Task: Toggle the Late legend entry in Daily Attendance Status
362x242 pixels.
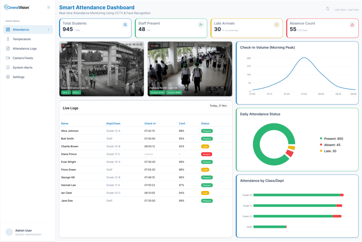Action: pos(328,151)
